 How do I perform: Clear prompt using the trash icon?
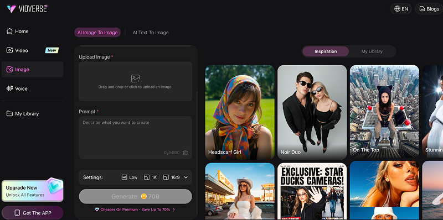pyautogui.click(x=186, y=153)
